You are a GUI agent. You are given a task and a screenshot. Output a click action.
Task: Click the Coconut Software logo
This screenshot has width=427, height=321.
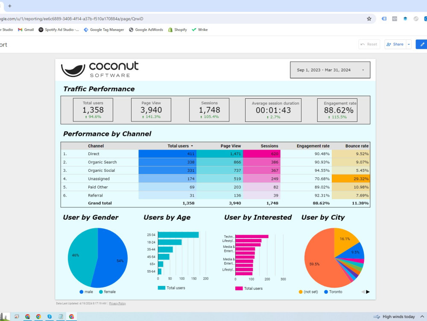tap(99, 69)
